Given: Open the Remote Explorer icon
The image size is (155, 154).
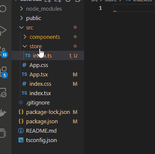Looking at the screenshot, I should 3,93.
